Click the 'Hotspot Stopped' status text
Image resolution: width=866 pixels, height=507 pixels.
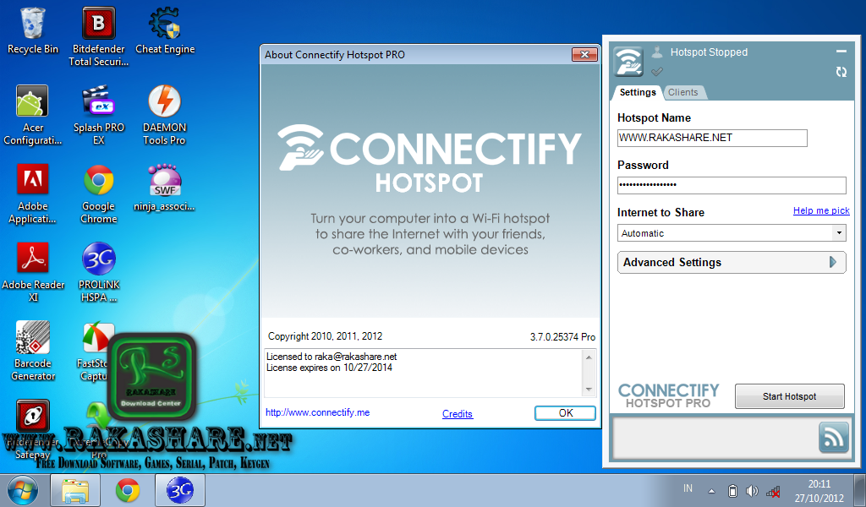[709, 52]
